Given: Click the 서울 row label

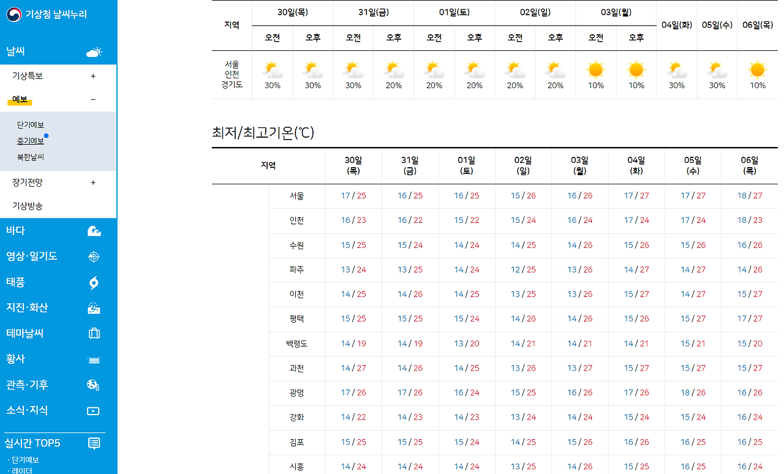Looking at the screenshot, I should click(x=296, y=196).
